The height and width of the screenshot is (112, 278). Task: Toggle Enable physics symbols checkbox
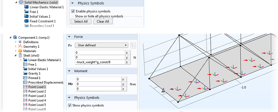point(73,11)
